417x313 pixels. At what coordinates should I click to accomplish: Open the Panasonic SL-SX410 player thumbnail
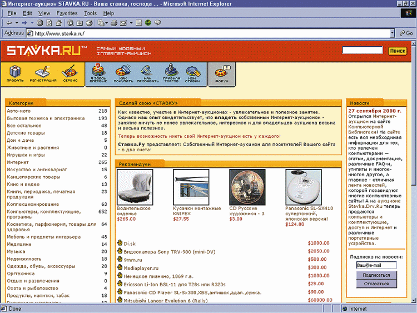304,187
